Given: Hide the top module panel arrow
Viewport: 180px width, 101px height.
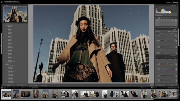Looking at the screenshot, I should pos(90,1).
